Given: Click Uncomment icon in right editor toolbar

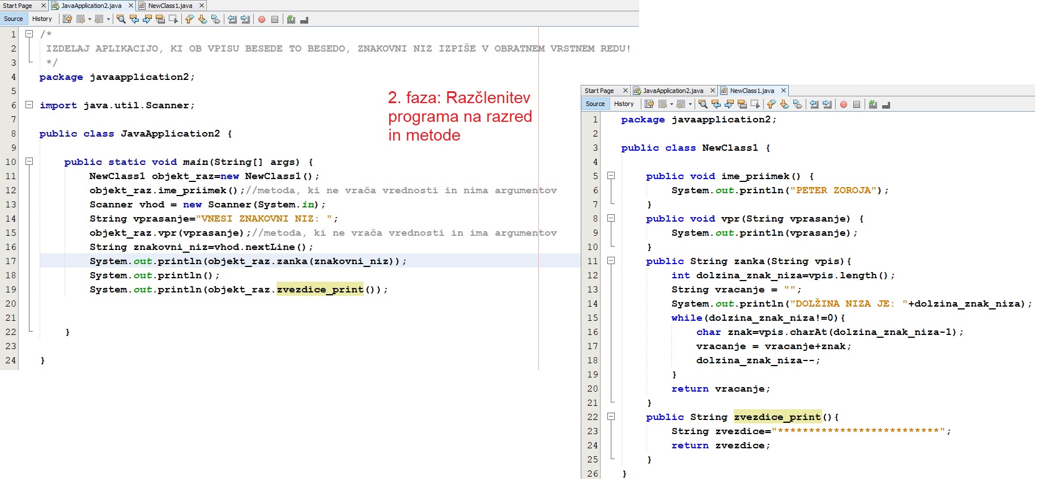Looking at the screenshot, I should click(886, 104).
